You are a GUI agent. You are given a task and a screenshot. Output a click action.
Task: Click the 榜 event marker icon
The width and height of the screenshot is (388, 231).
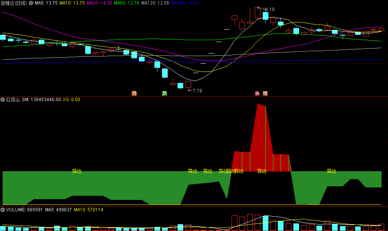265,93
